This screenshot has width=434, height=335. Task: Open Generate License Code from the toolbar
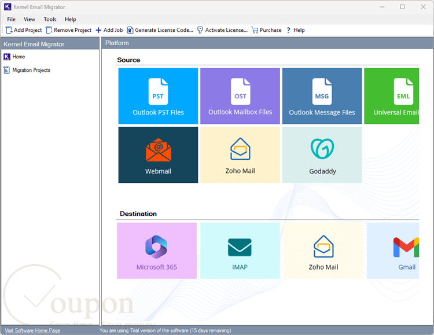point(160,30)
